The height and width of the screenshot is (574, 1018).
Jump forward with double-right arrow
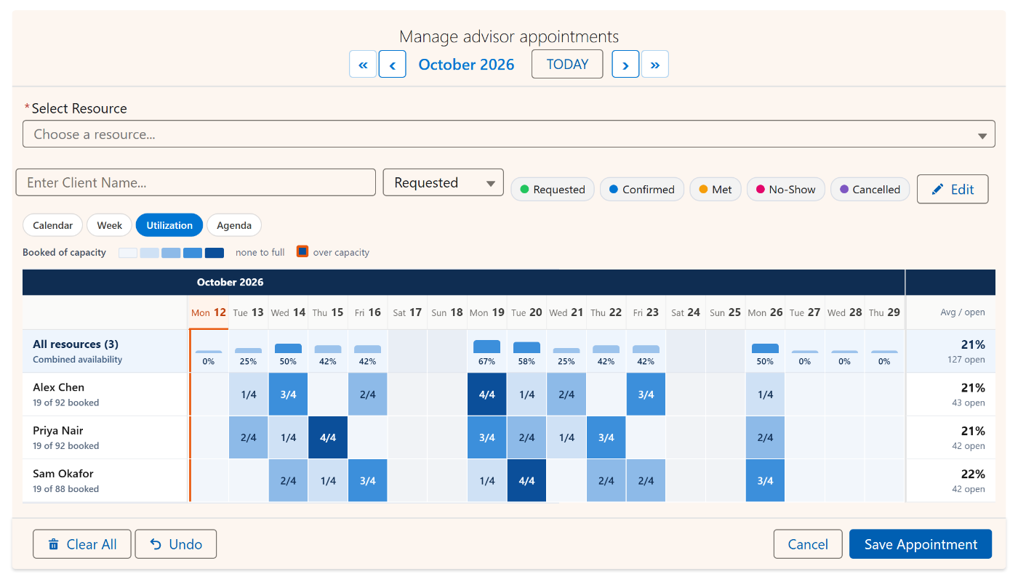tap(655, 64)
